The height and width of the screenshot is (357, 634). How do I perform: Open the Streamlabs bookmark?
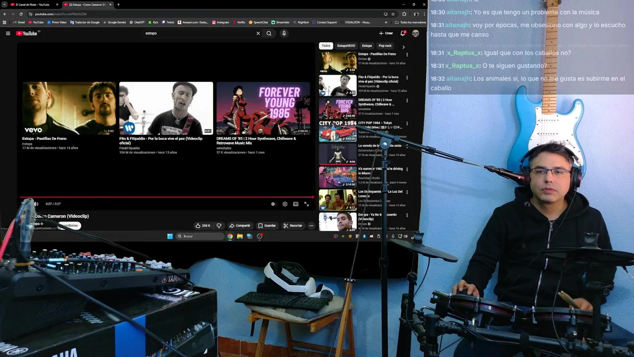pos(280,22)
